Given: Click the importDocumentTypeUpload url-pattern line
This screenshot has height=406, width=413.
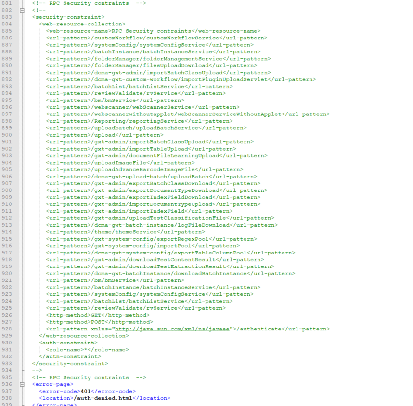Looking at the screenshot, I should [x=153, y=204].
